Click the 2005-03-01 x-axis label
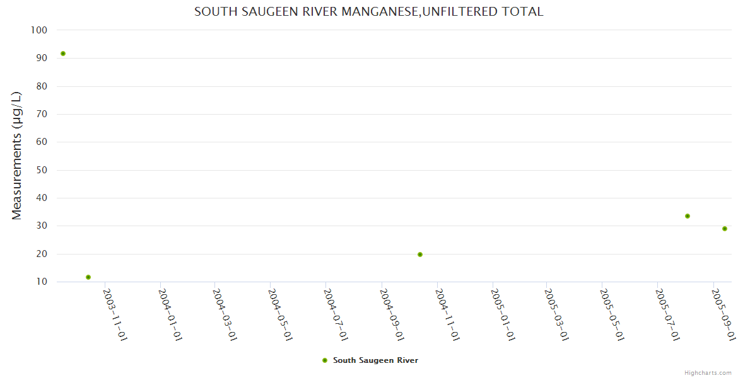This screenshot has height=378, width=738. coord(557,314)
